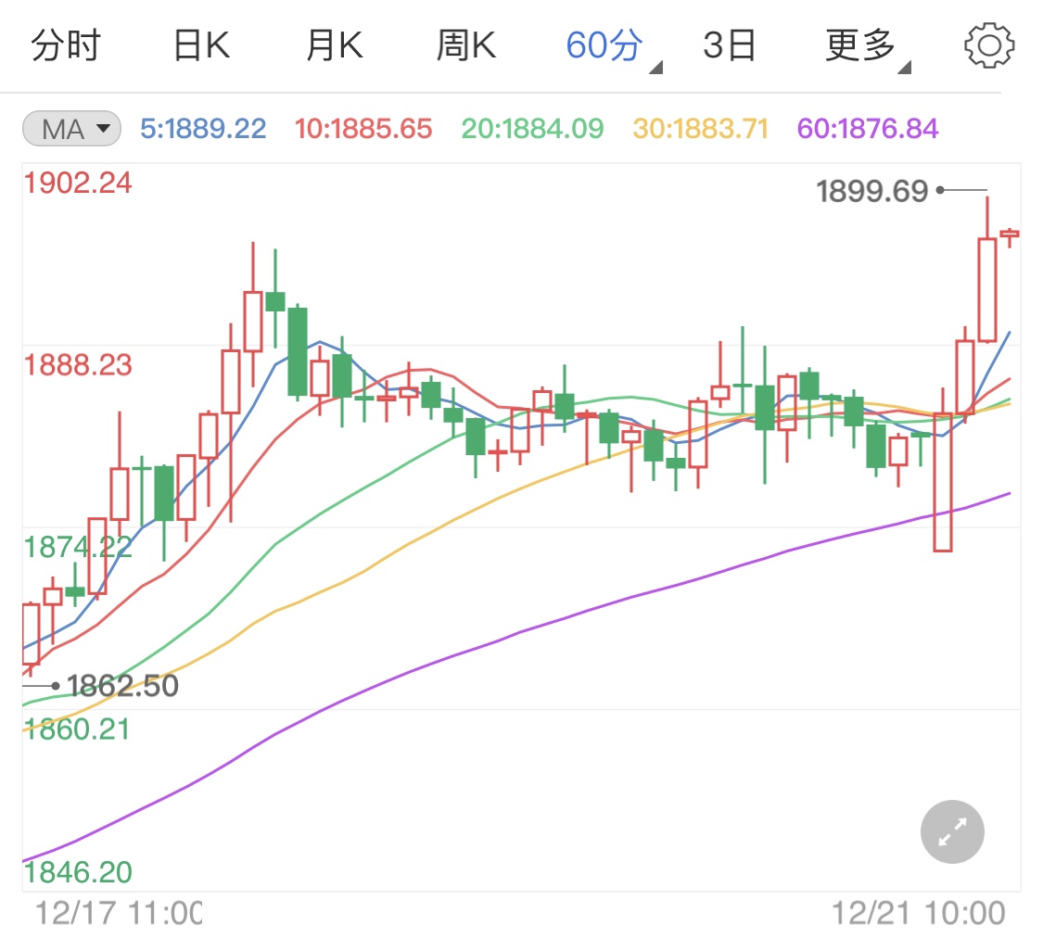Click the 1874.22 axis price label

[78, 547]
